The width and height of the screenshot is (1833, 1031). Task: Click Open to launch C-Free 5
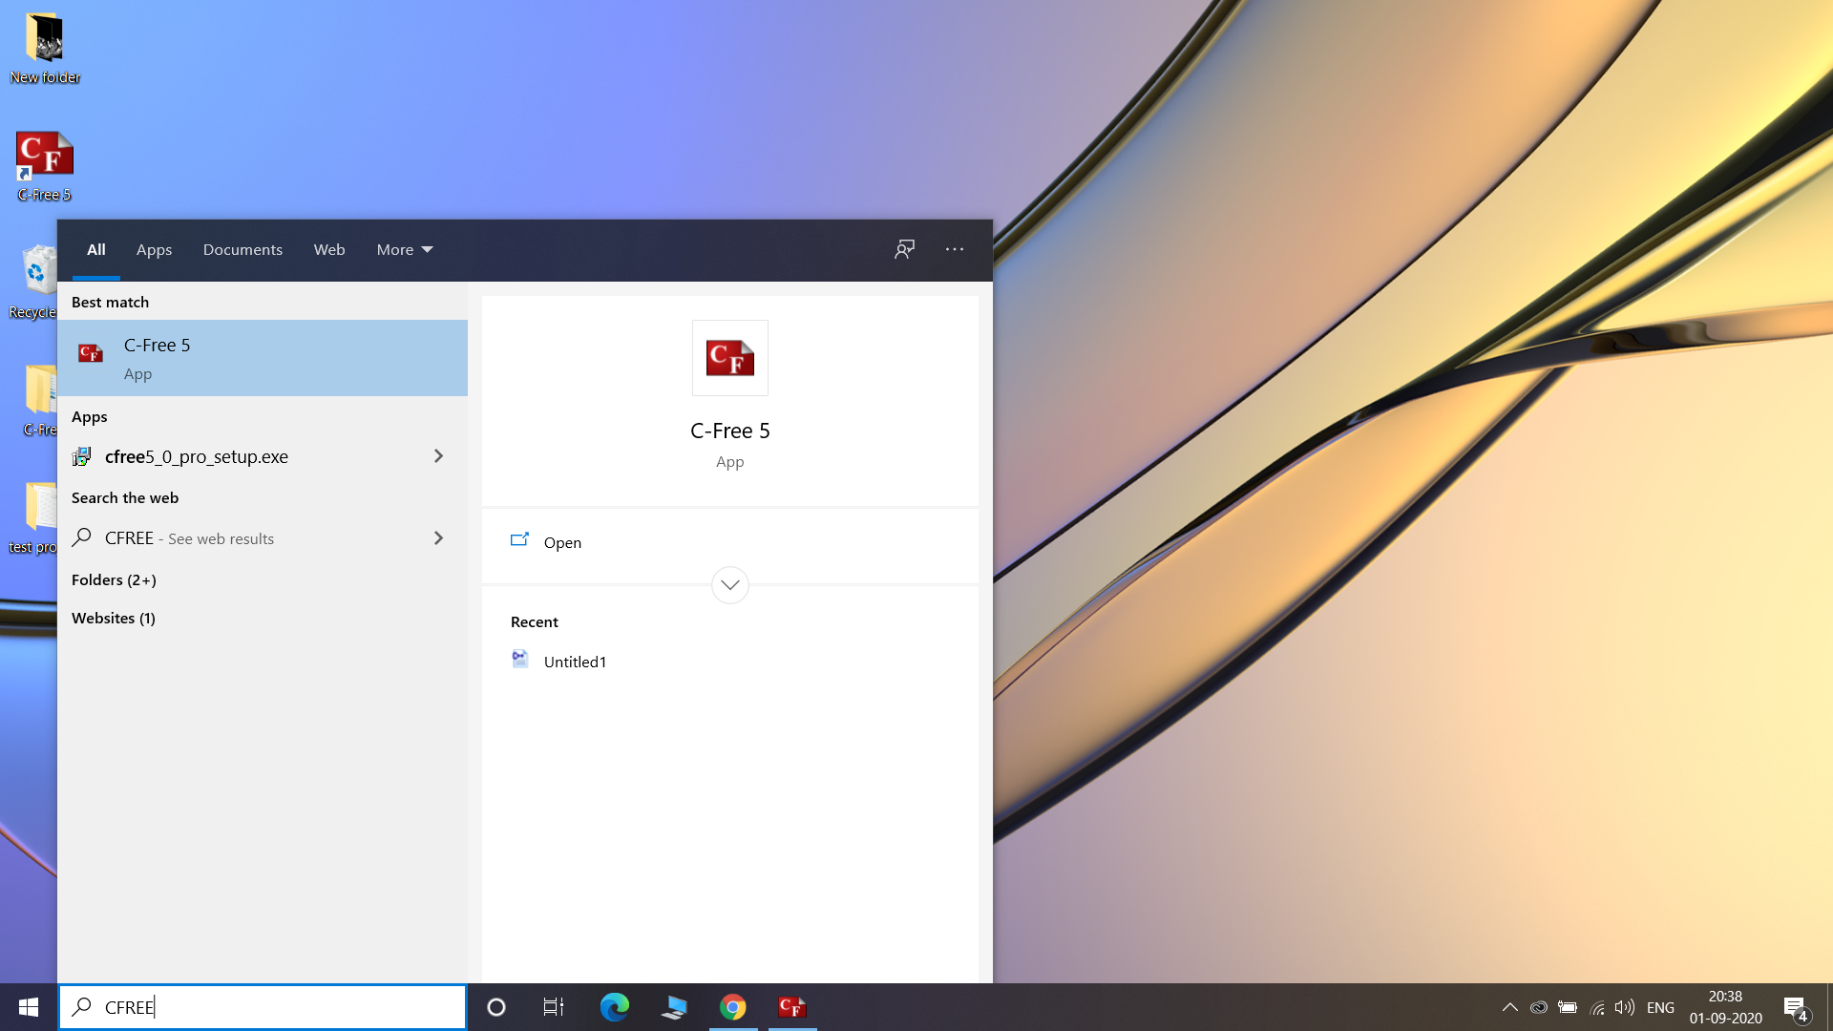tap(562, 542)
